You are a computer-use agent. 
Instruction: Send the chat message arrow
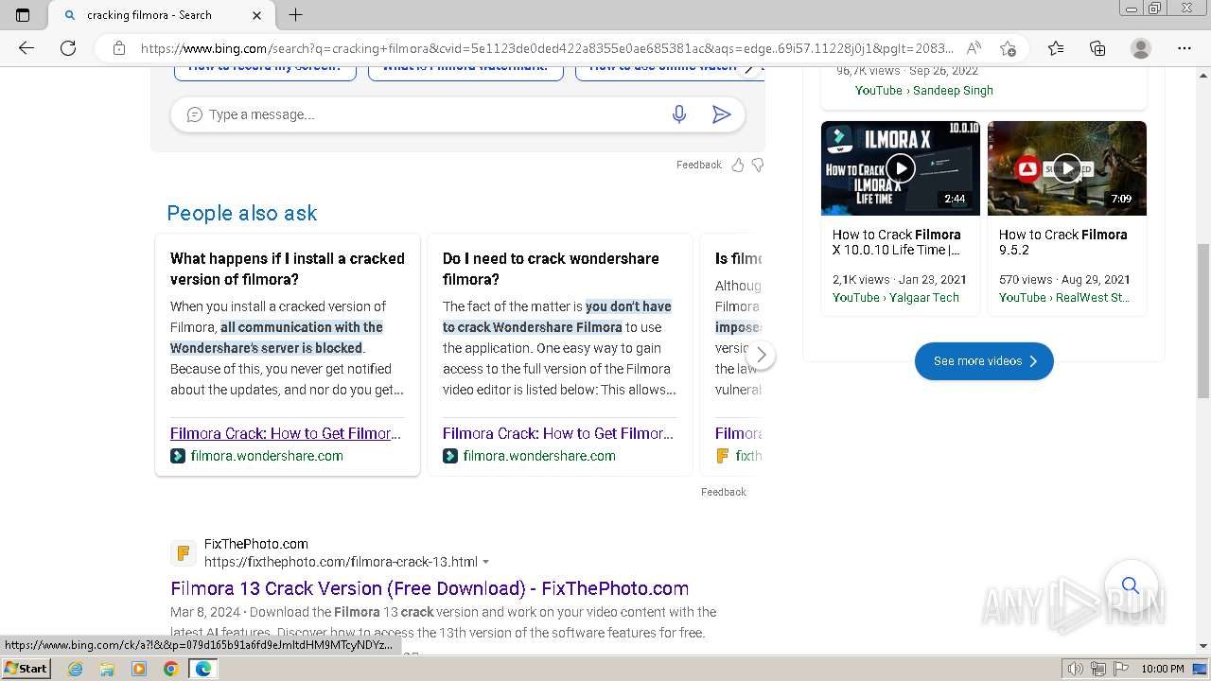pos(722,114)
